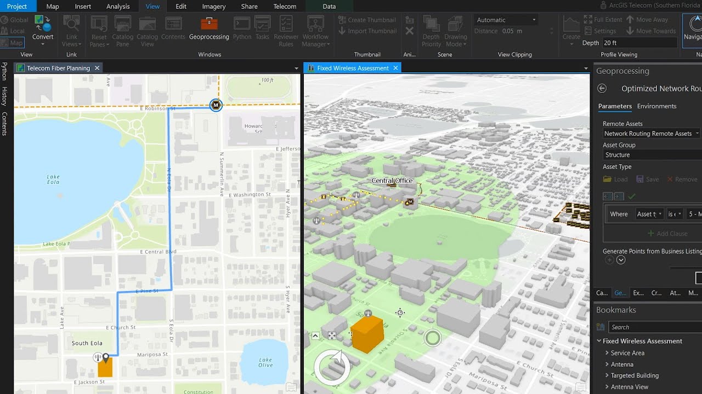This screenshot has width=702, height=394.
Task: Click the Asset Group Structure field
Action: [652, 155]
